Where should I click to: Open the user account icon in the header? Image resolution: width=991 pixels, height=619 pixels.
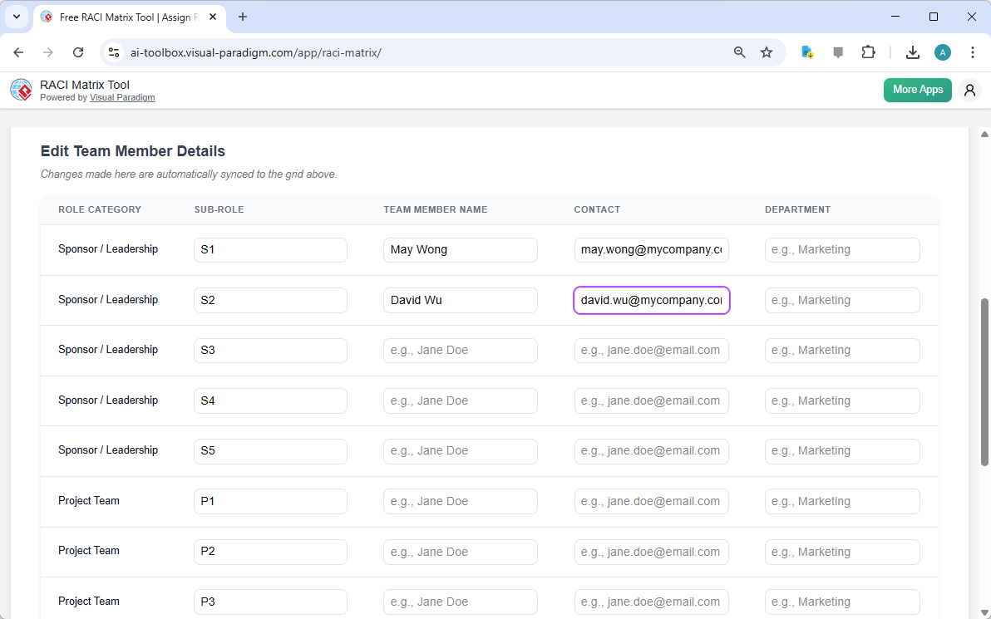(x=969, y=90)
